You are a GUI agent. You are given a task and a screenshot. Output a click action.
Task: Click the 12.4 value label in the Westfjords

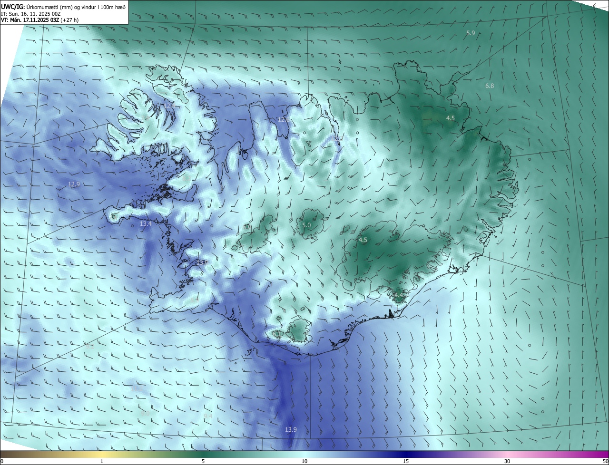pos(170,105)
